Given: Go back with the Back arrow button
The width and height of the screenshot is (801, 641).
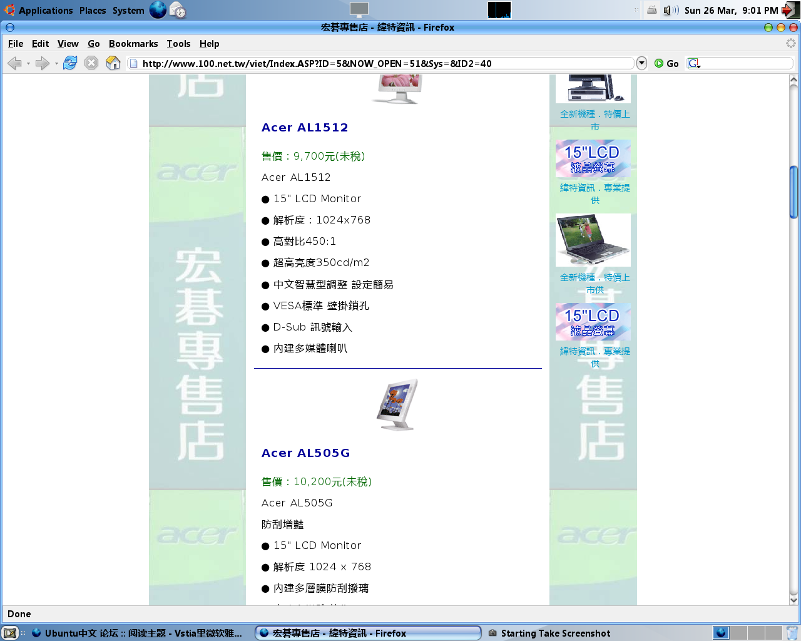Looking at the screenshot, I should [x=14, y=63].
